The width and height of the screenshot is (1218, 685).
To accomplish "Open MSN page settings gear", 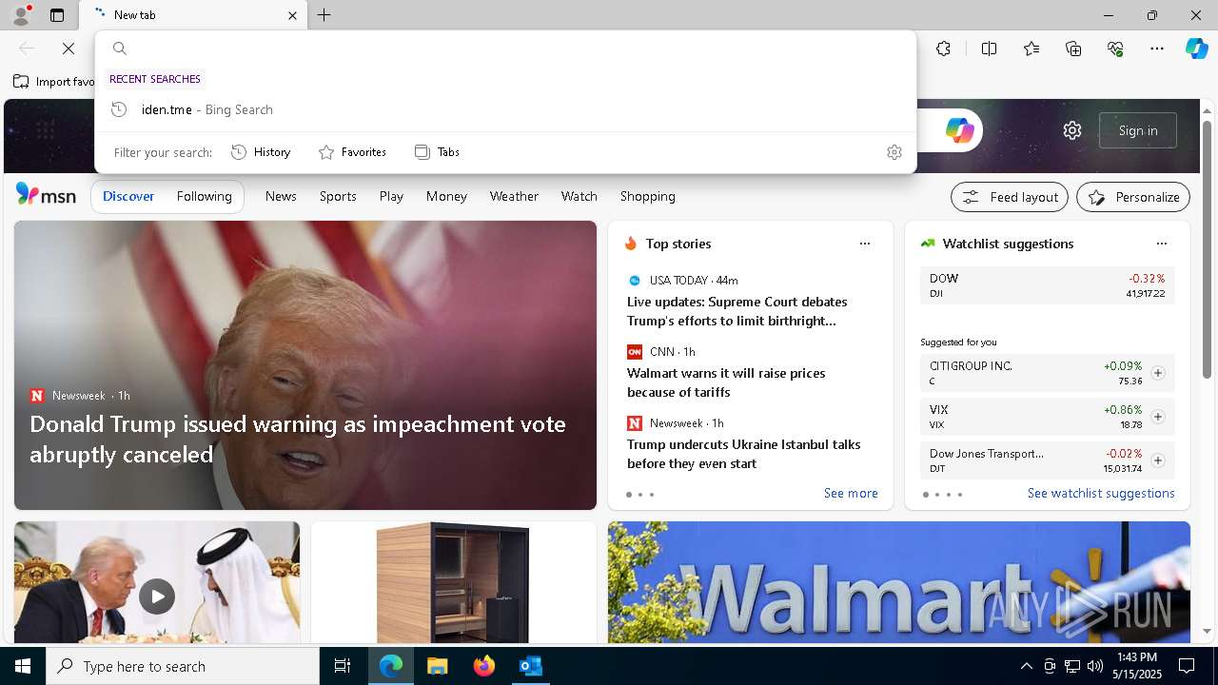I will (x=1072, y=130).
